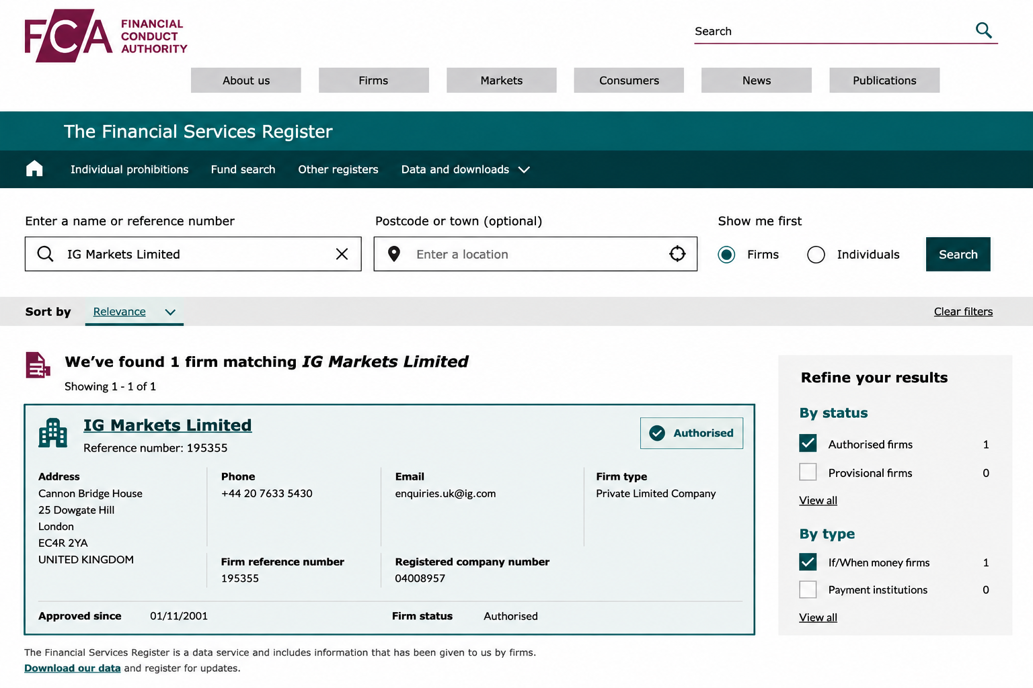Check Payment institutions filter
This screenshot has height=688, width=1033.
point(808,589)
